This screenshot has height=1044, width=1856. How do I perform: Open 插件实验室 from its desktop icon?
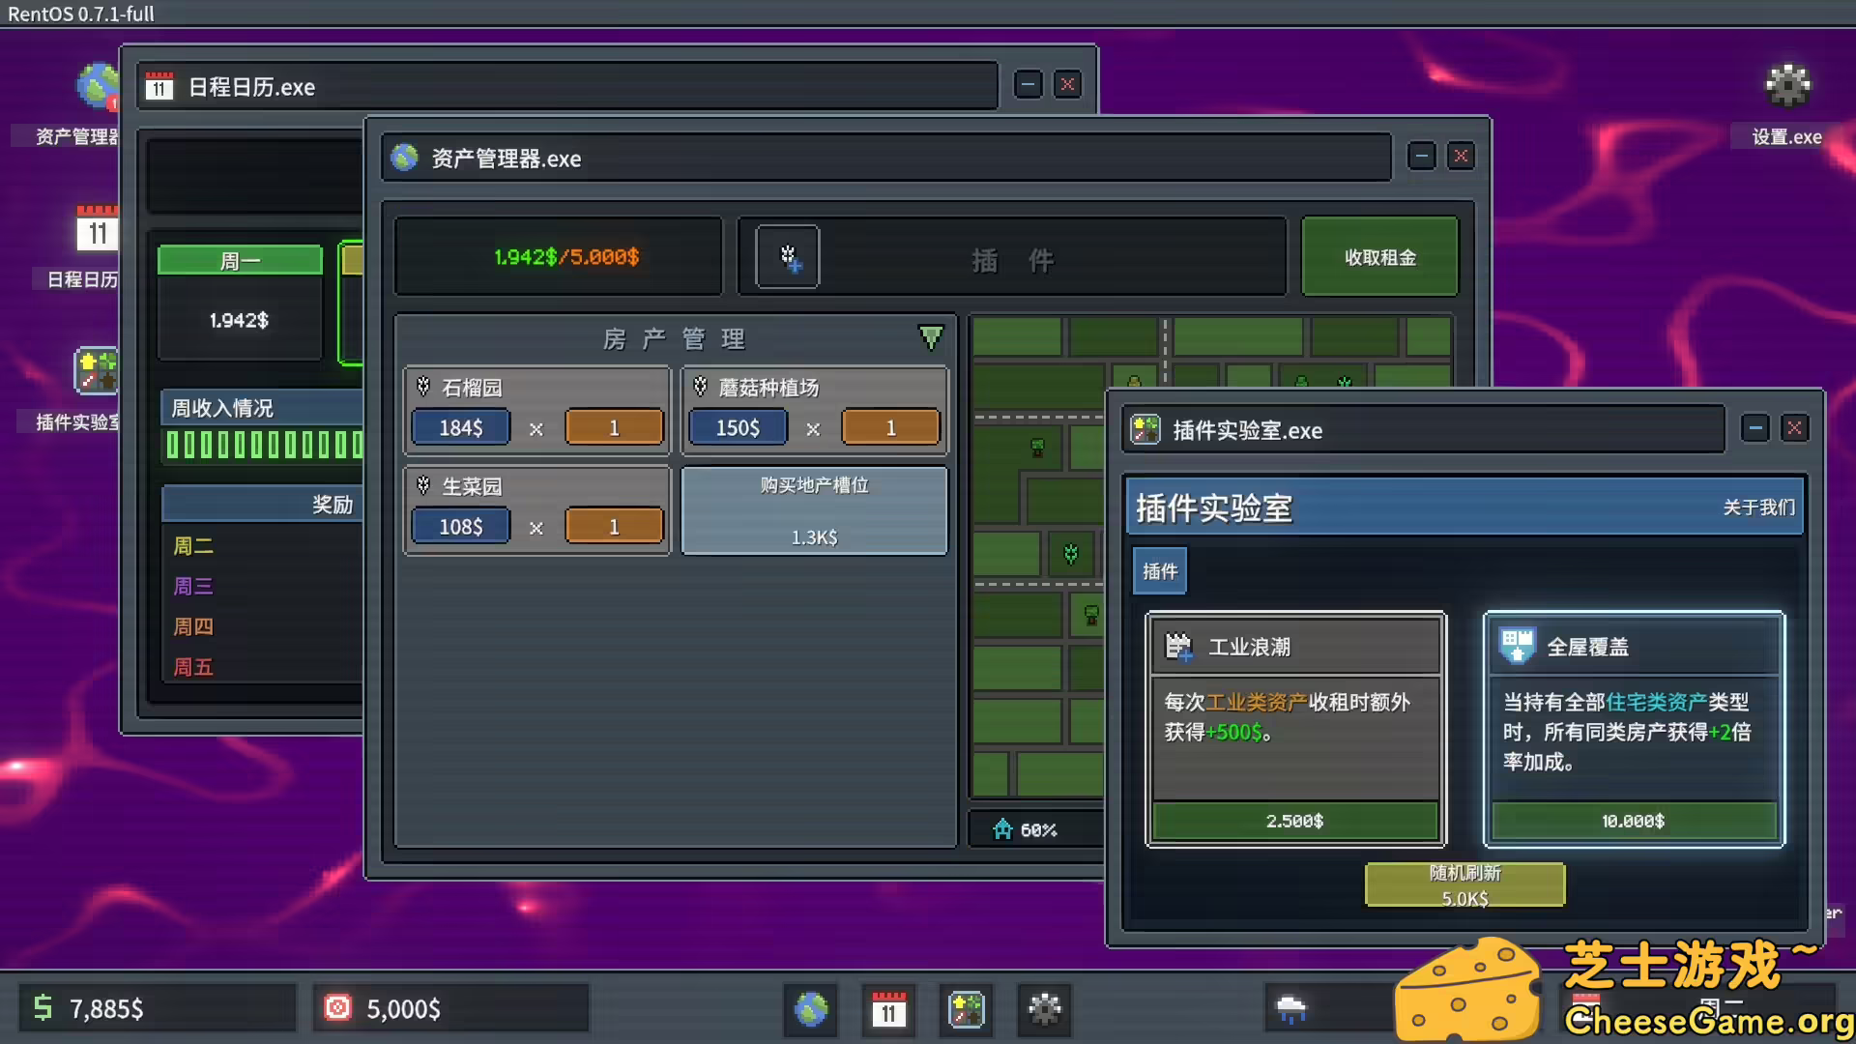coord(97,372)
